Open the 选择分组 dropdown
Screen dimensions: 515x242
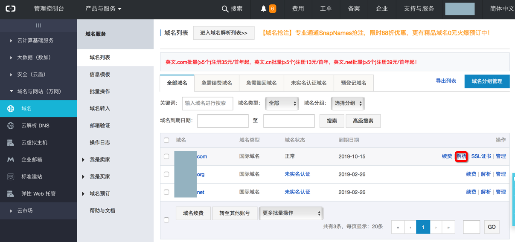coord(348,104)
